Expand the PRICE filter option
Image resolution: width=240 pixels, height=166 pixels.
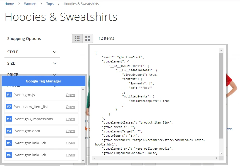32,74
